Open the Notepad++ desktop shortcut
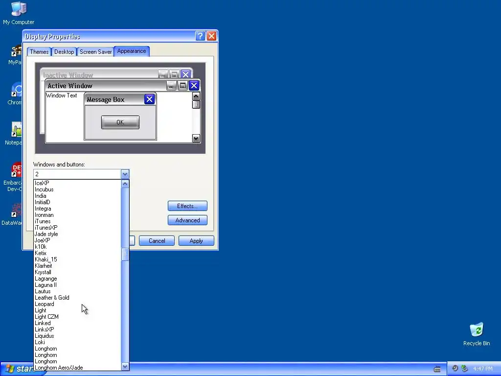The height and width of the screenshot is (376, 501). point(14,133)
